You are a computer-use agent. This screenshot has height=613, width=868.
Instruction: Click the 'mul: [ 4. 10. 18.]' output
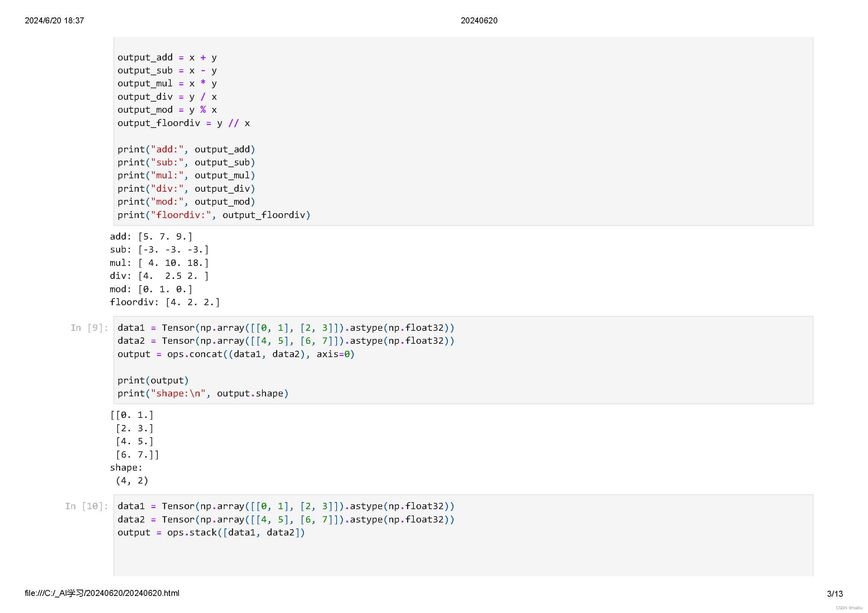pyautogui.click(x=159, y=263)
